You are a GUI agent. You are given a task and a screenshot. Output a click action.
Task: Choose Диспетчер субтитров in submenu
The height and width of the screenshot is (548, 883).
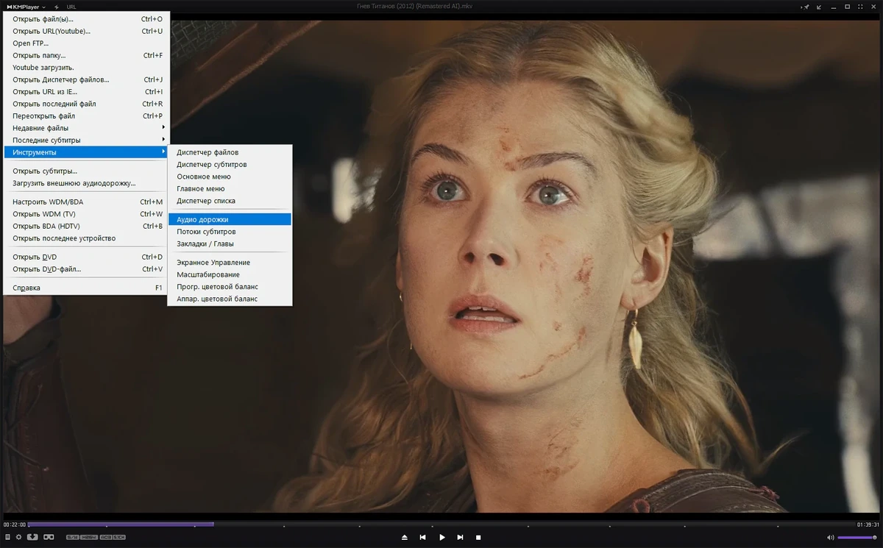pos(230,165)
